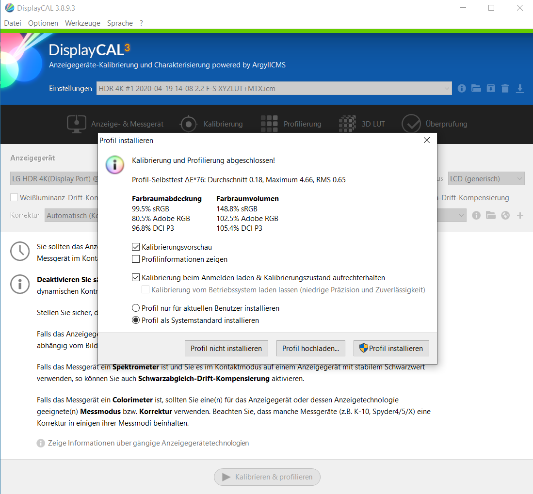The image size is (533, 494).
Task: Click the 96.8% DCI P3 coverage value
Action: pyautogui.click(x=153, y=228)
